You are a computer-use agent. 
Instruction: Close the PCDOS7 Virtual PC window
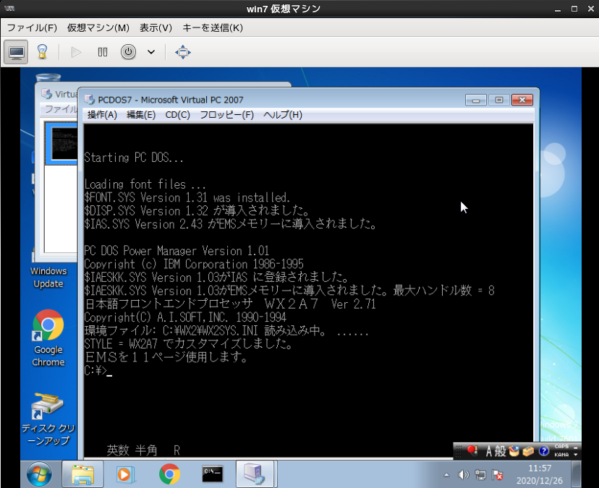[522, 100]
